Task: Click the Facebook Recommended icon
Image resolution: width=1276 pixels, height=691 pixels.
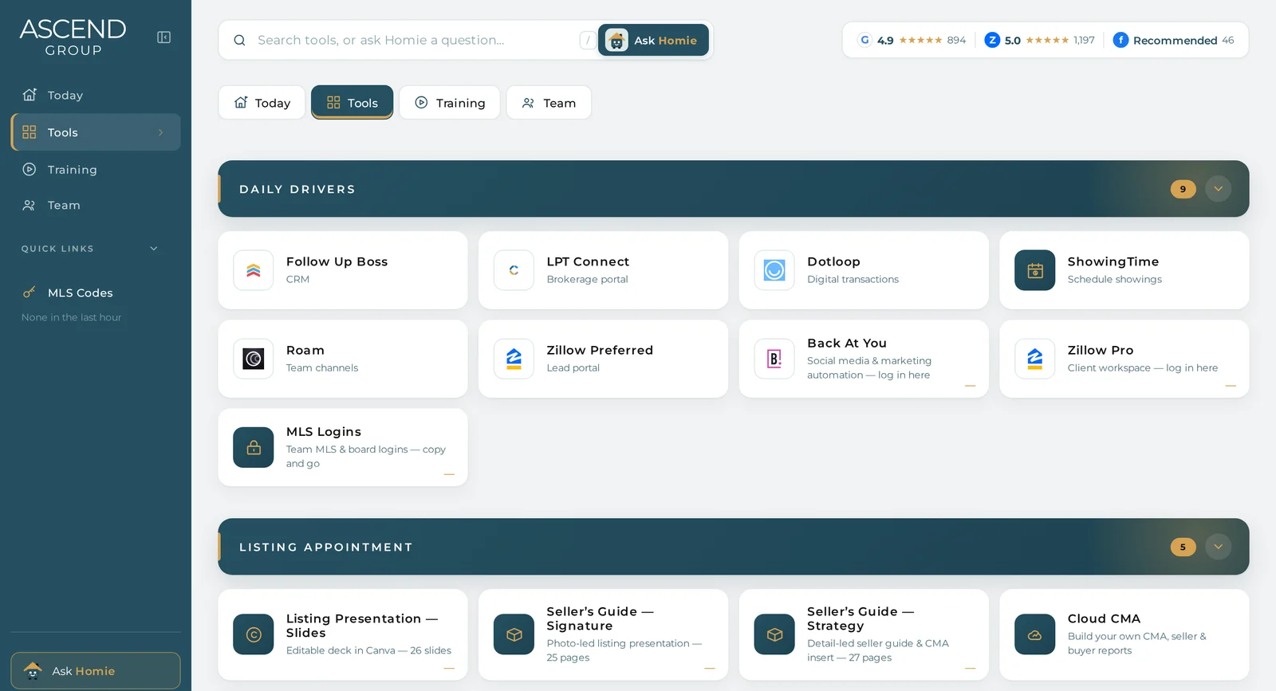Action: [x=1120, y=40]
